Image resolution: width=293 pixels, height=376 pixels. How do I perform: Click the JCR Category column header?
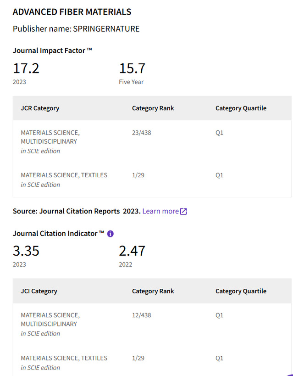coord(40,108)
